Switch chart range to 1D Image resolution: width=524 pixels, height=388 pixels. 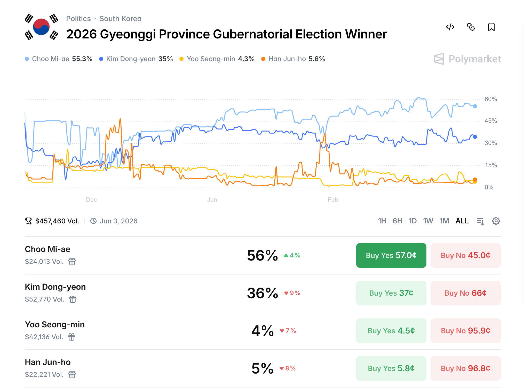(412, 221)
